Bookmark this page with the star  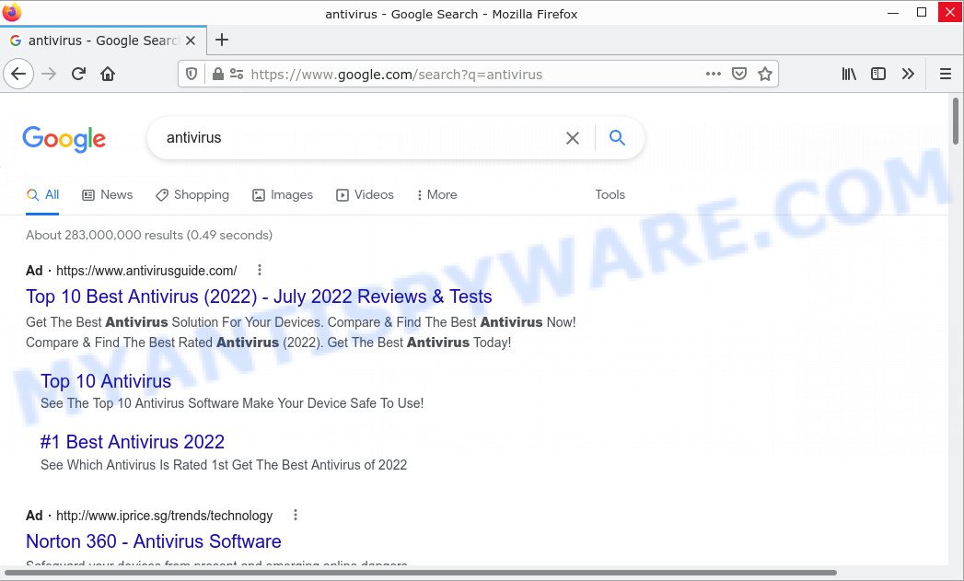pos(765,74)
